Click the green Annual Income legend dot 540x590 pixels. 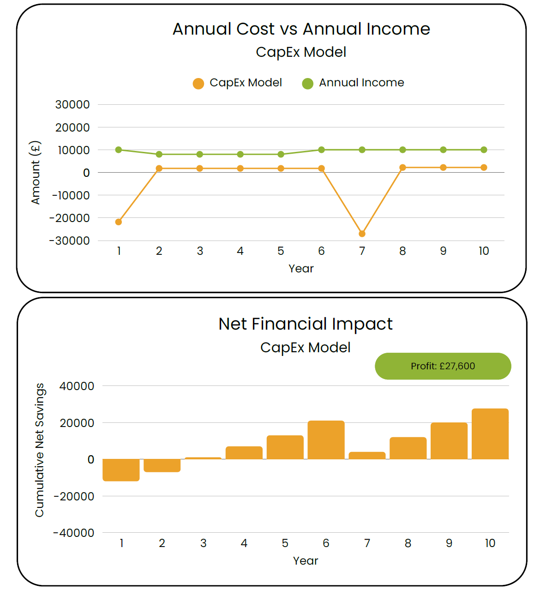pyautogui.click(x=307, y=84)
